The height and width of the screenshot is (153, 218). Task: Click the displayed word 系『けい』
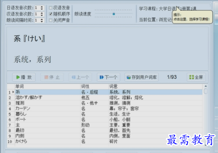pyautogui.click(x=29, y=38)
